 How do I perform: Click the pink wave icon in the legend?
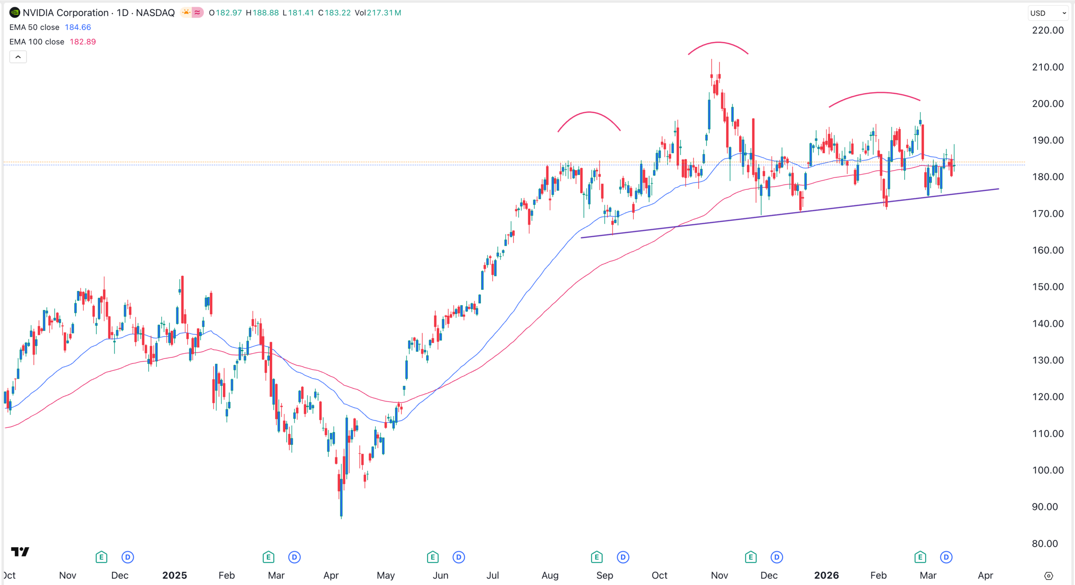click(197, 13)
